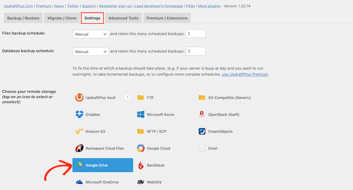Open the Premium / Extensions tab
353x190 pixels.
167,18
